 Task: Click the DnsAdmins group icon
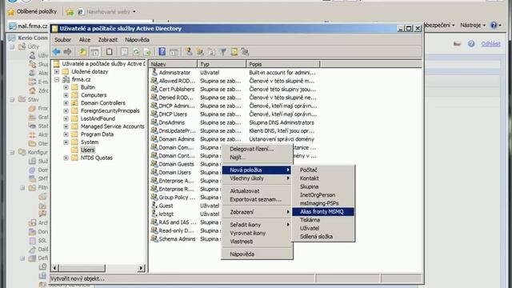[x=154, y=122]
